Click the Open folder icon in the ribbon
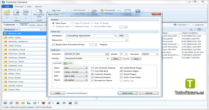This screenshot has width=209, height=110. [x=7, y=12]
